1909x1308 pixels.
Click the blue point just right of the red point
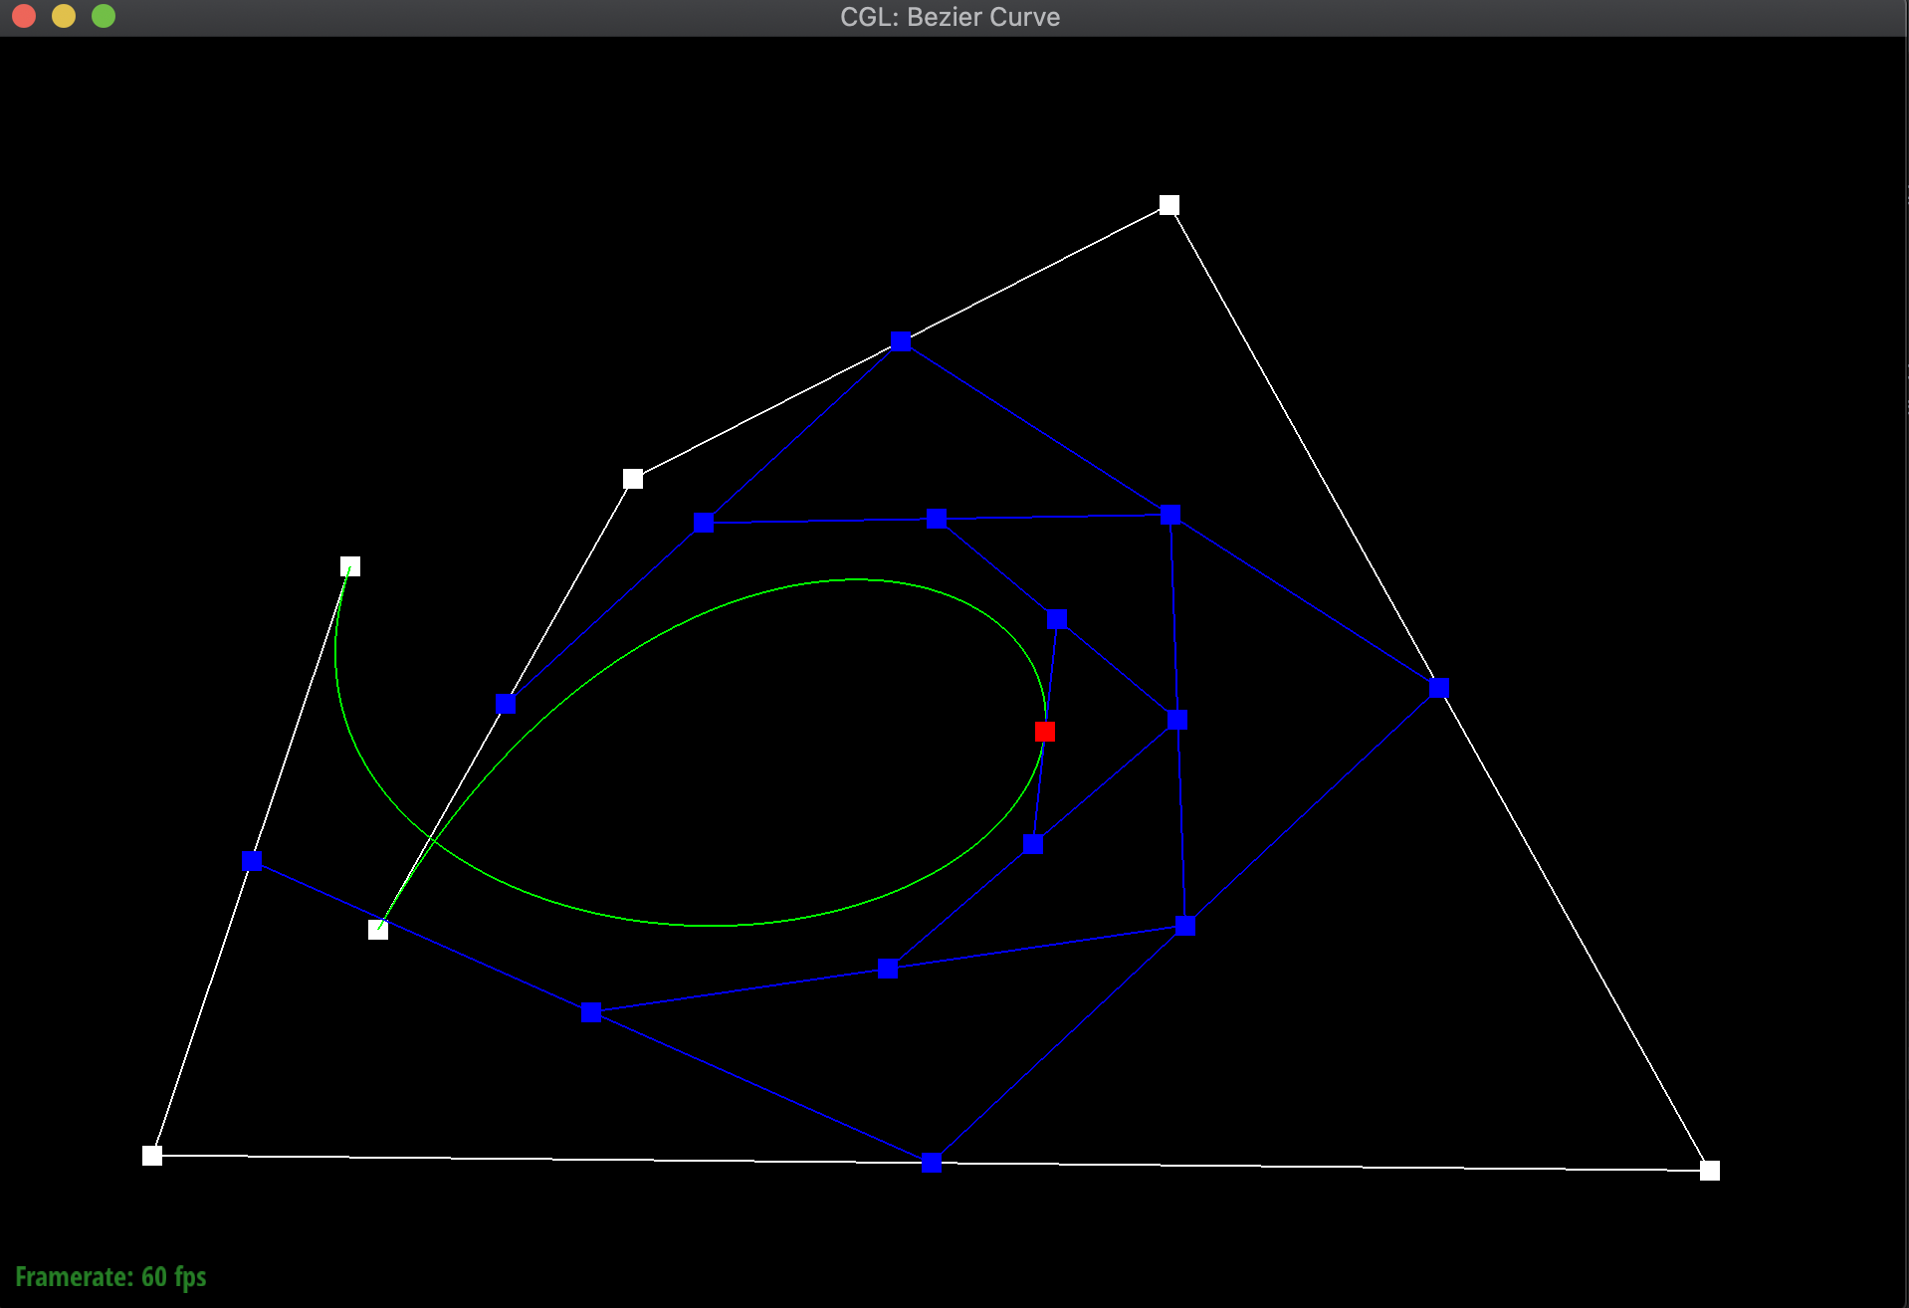coord(1177,720)
